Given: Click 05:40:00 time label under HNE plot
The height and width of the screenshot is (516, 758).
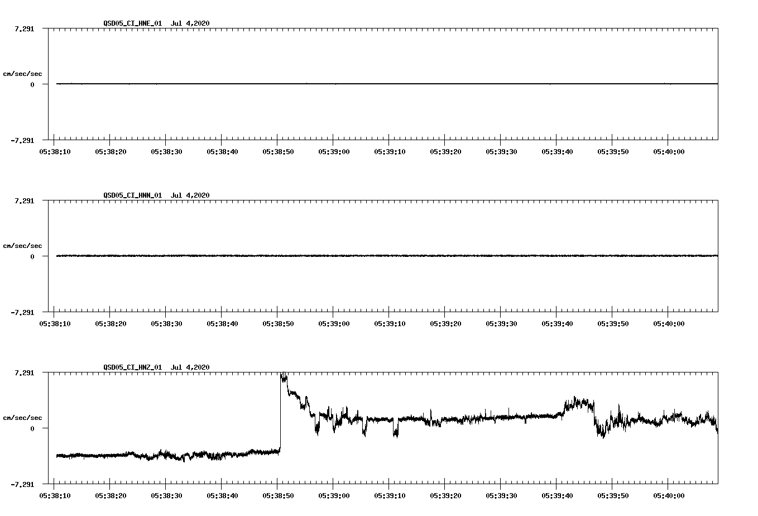Looking at the screenshot, I should (x=669, y=151).
